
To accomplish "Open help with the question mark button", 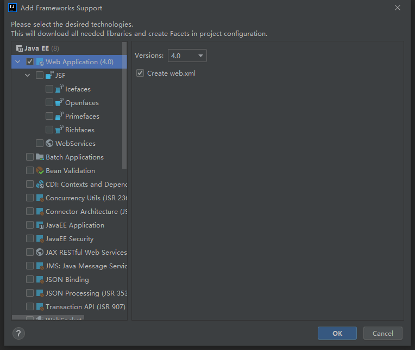I will 18,333.
